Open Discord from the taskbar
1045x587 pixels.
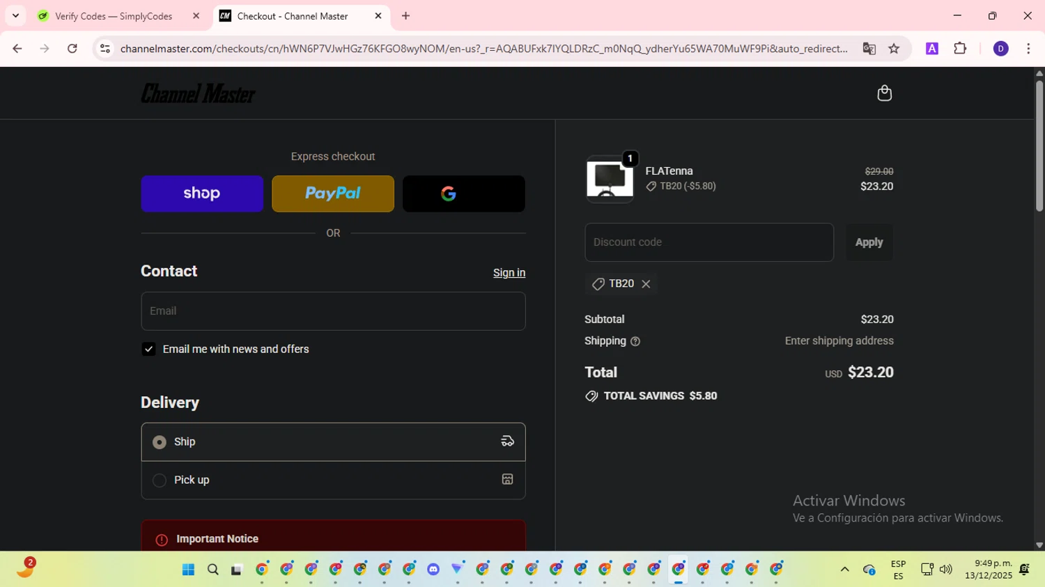pyautogui.click(x=433, y=570)
